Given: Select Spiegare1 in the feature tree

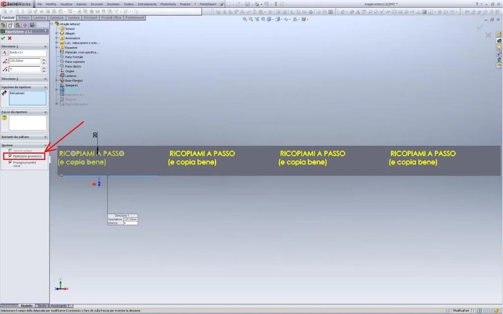Looking at the screenshot, I should pyautogui.click(x=71, y=85).
